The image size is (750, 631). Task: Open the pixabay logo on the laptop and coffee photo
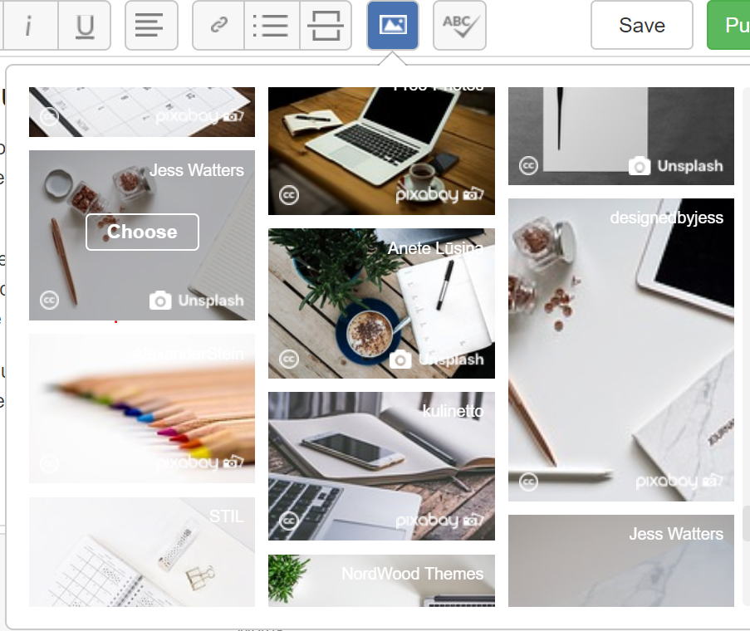[x=439, y=194]
